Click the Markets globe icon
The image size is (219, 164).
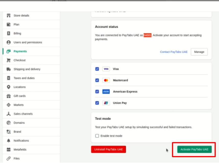point(8,105)
